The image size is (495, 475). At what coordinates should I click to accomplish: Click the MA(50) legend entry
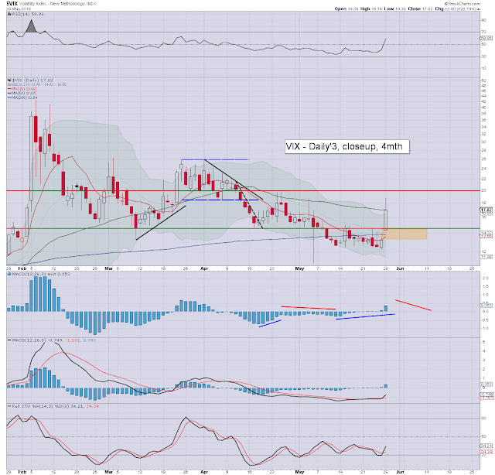click(x=22, y=93)
